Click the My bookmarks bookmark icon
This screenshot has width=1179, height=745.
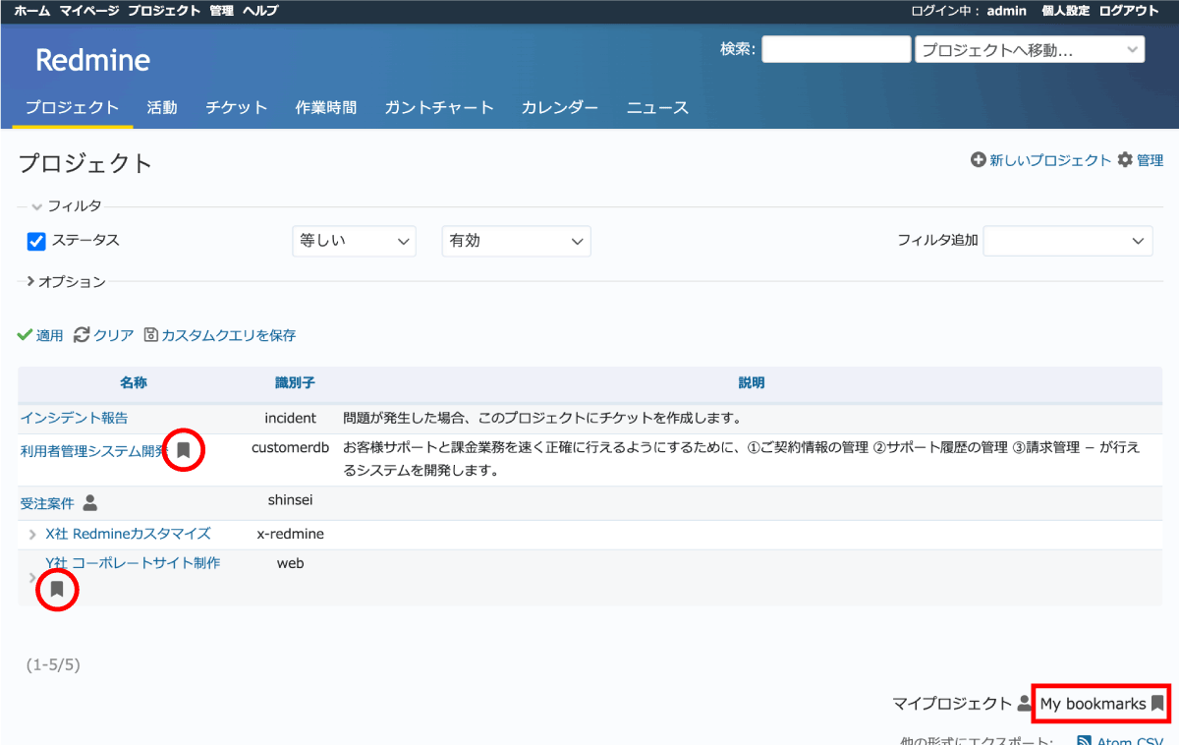pyautogui.click(x=1157, y=704)
